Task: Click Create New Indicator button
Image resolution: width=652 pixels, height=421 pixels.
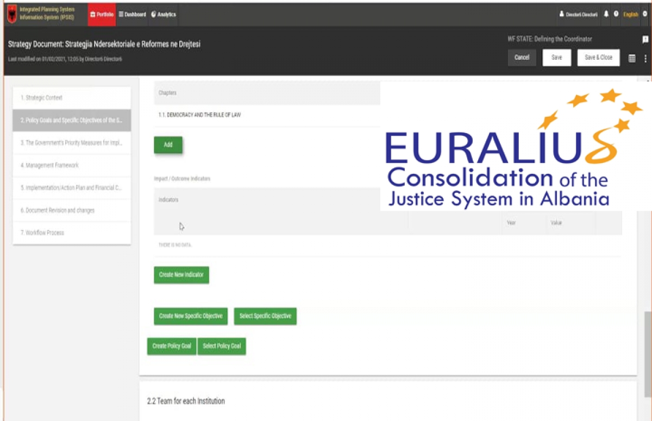Action: click(181, 275)
